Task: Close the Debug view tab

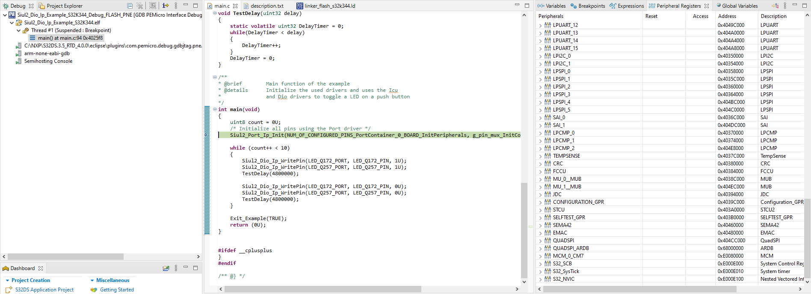Action: pyautogui.click(x=31, y=6)
